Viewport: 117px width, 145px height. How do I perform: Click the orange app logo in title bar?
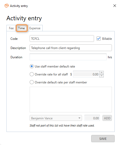tap(7, 6)
